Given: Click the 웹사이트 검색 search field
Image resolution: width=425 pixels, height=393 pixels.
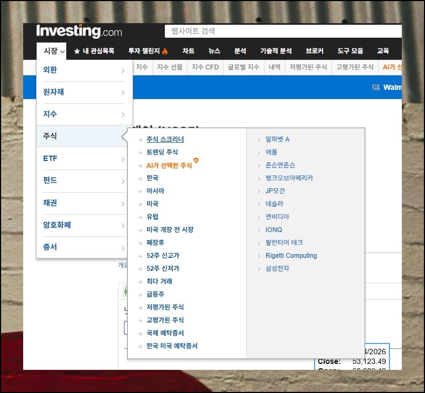Looking at the screenshot, I should point(283,31).
